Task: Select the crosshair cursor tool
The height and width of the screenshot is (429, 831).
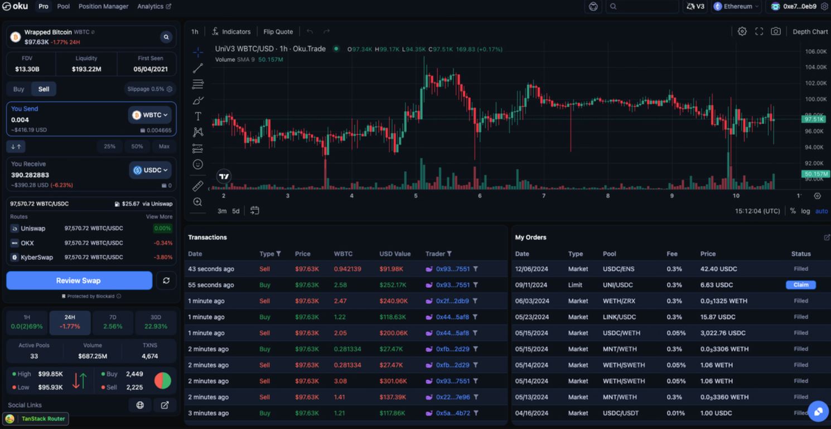Action: (198, 52)
